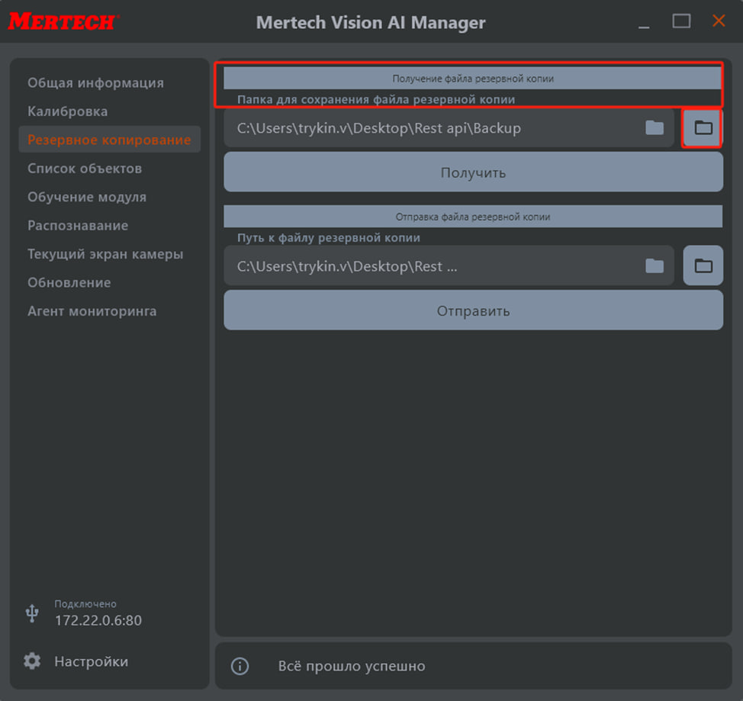Image resolution: width=743 pixels, height=701 pixels.
Task: Open Список объектов in the sidebar
Action: point(85,169)
